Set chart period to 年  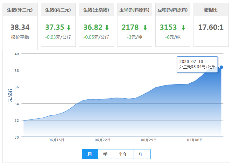[141, 154]
